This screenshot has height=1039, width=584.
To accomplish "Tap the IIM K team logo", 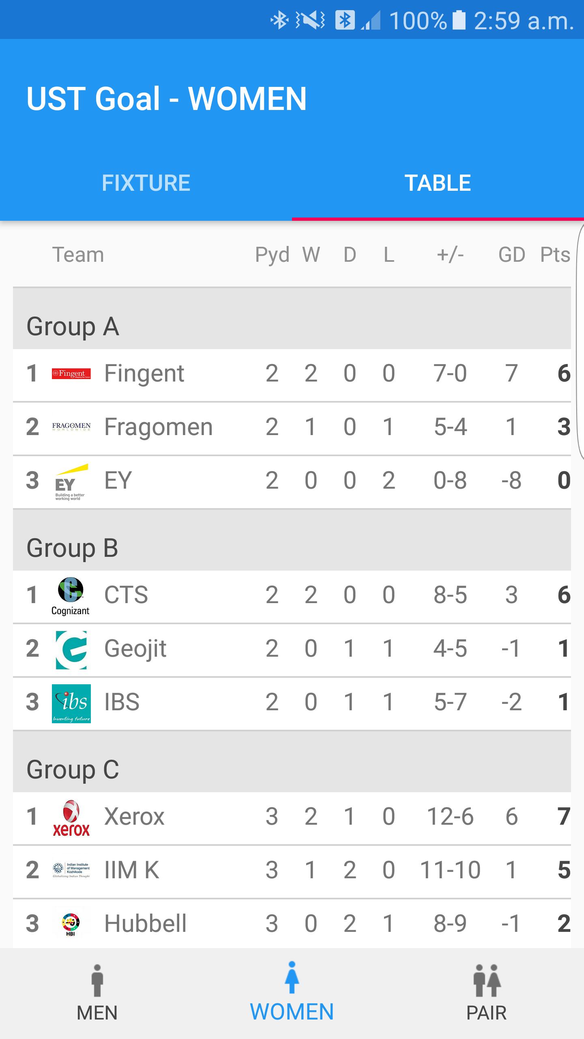I will tap(71, 870).
